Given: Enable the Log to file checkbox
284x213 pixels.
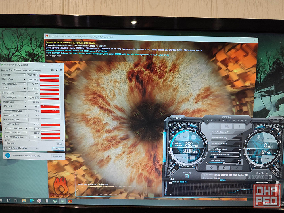Looking at the screenshot, I should [x=6, y=143].
